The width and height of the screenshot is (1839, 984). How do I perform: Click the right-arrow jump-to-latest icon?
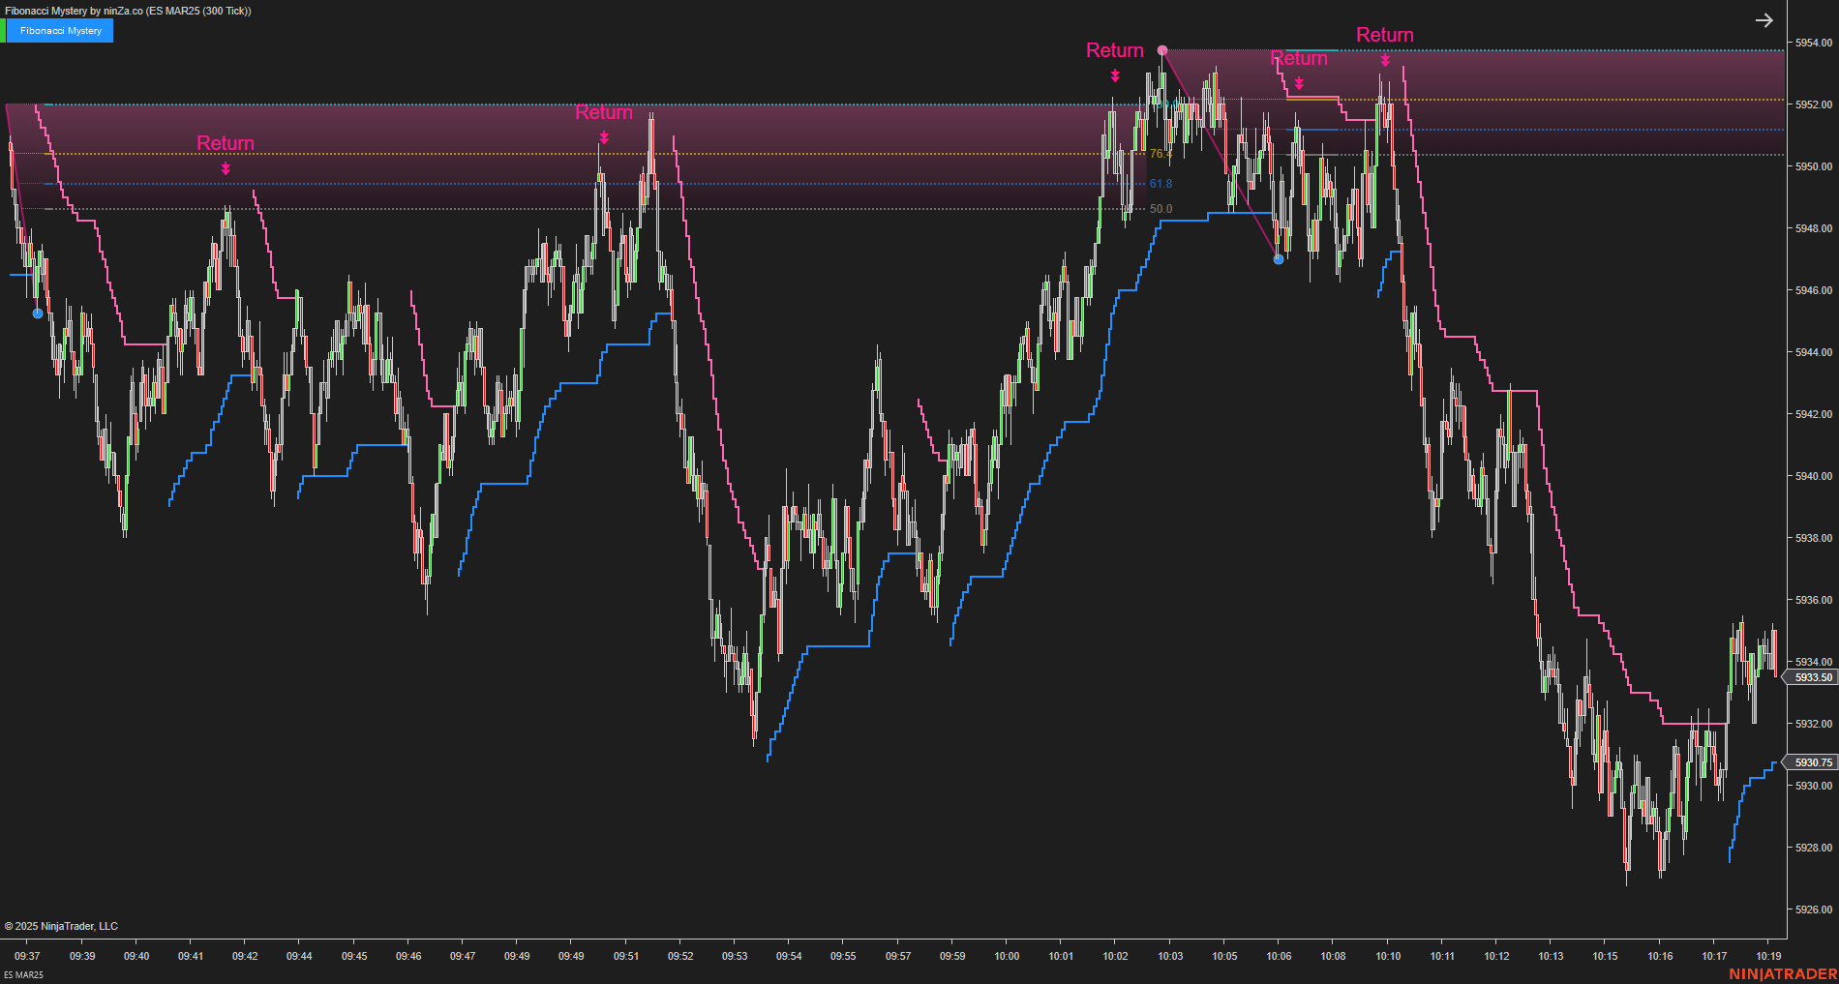pos(1764,19)
